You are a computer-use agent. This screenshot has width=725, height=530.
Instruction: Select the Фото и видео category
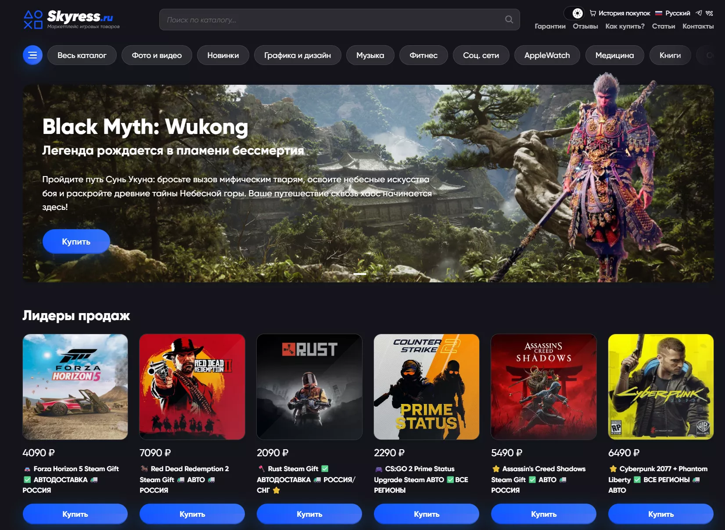pyautogui.click(x=157, y=55)
